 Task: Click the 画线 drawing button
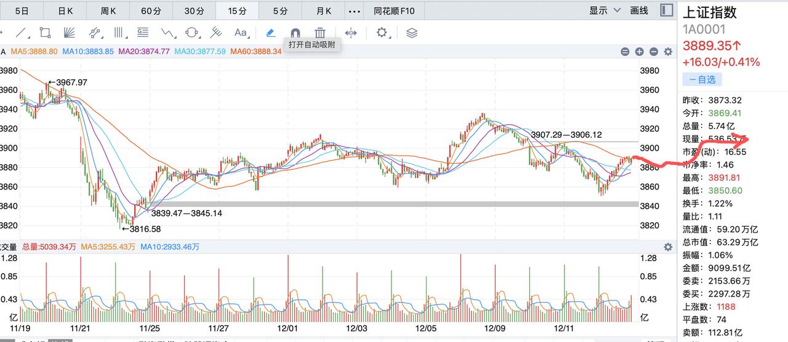[x=639, y=10]
